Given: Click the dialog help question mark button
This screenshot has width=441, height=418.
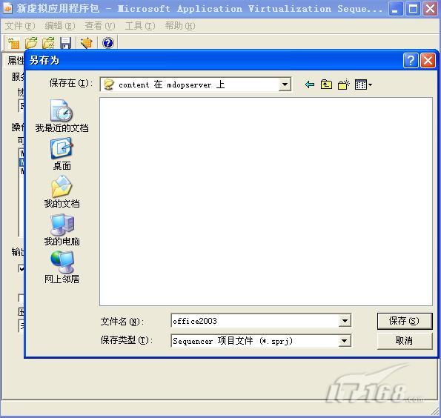Looking at the screenshot, I should pyautogui.click(x=411, y=61).
